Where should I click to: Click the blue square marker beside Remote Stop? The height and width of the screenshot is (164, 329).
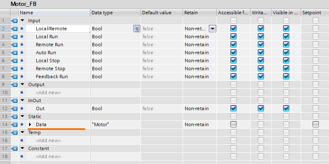[22, 69]
